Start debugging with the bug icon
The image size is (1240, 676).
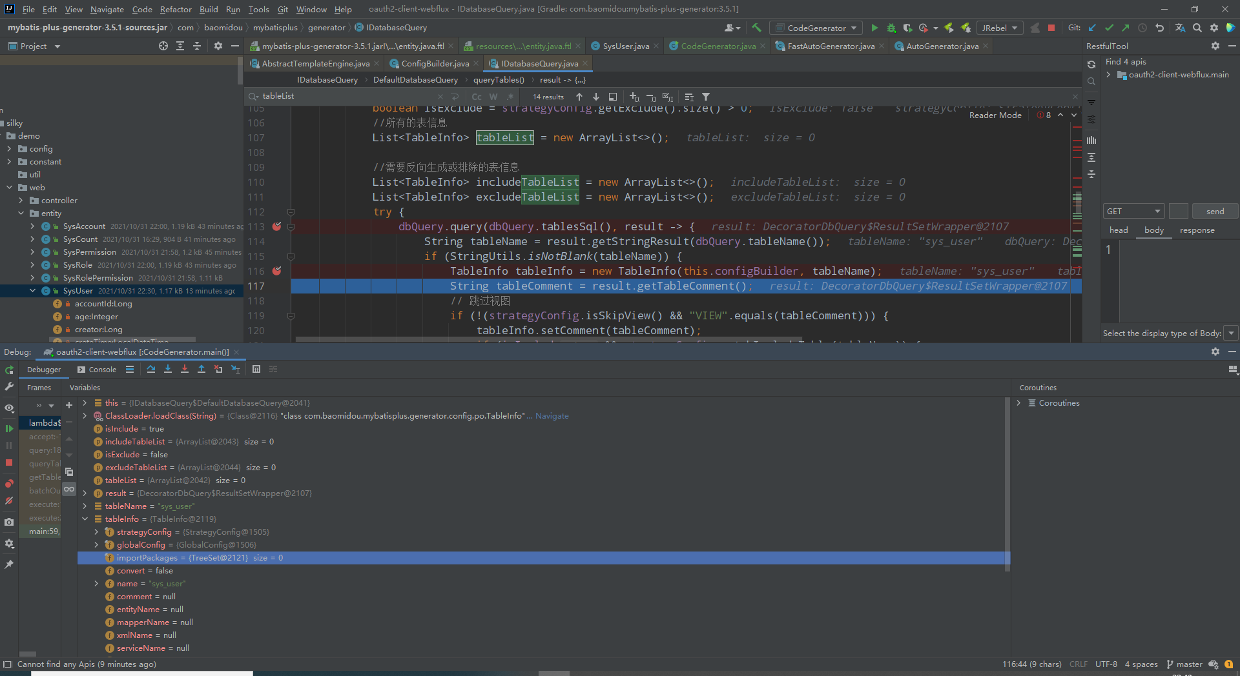pos(891,28)
